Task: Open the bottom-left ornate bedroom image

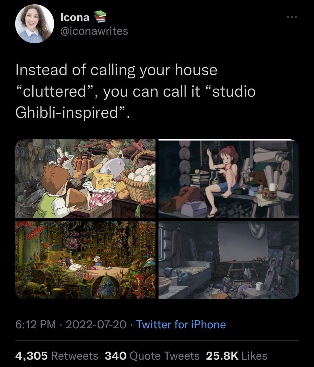Action: pos(85,260)
